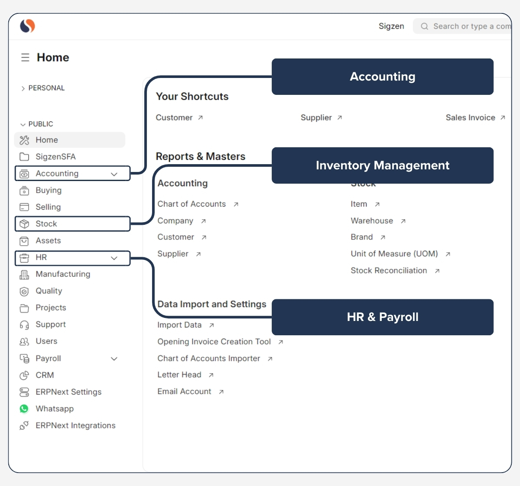This screenshot has width=520, height=486.
Task: Click the search field at top right
Action: tap(468, 26)
